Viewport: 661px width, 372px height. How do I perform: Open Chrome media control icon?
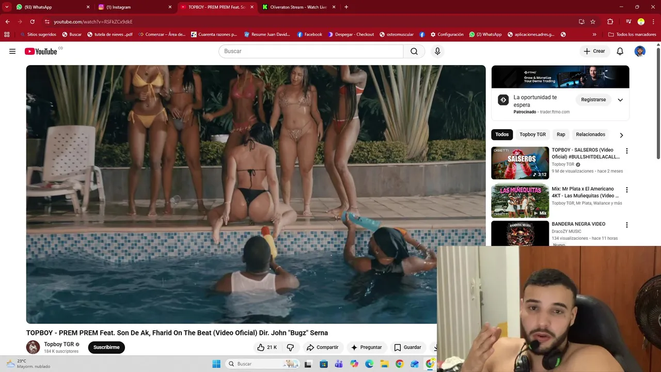tap(628, 22)
